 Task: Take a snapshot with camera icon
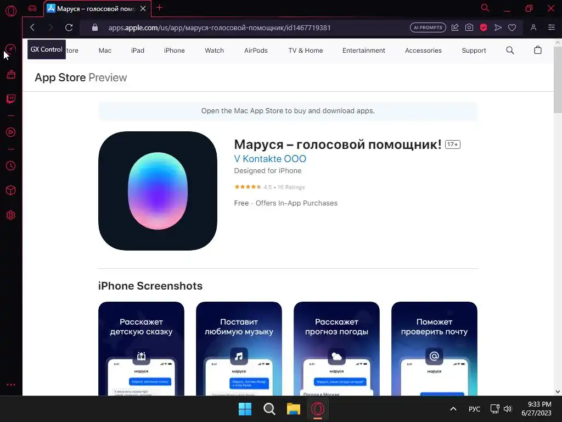pos(469,27)
